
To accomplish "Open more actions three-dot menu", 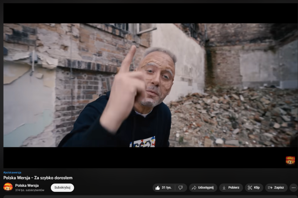I will pyautogui.click(x=294, y=188).
